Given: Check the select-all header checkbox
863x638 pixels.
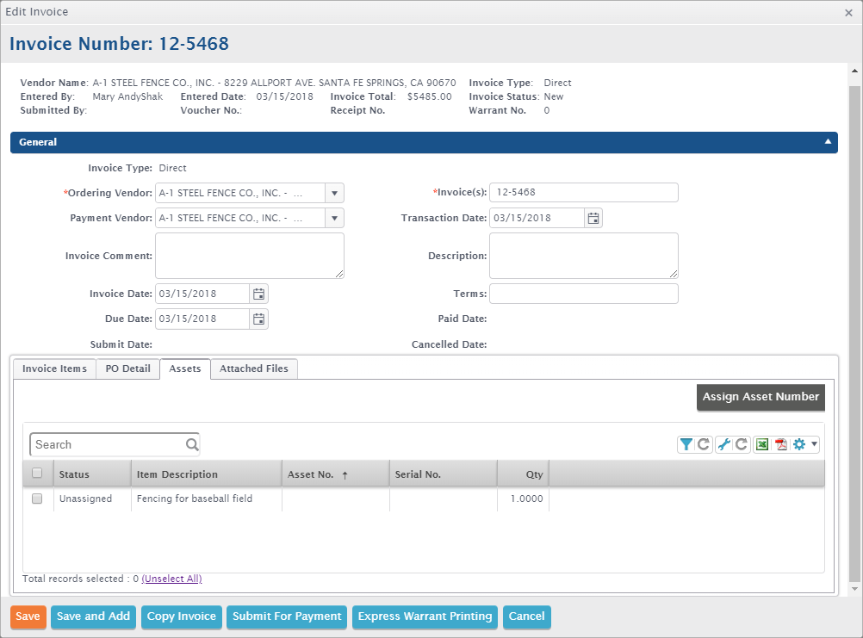Looking at the screenshot, I should [37, 473].
